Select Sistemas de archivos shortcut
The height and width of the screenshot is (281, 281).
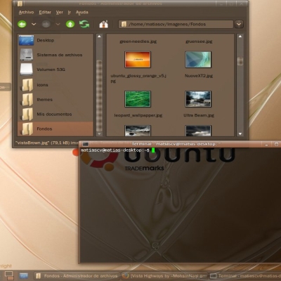tap(55, 55)
